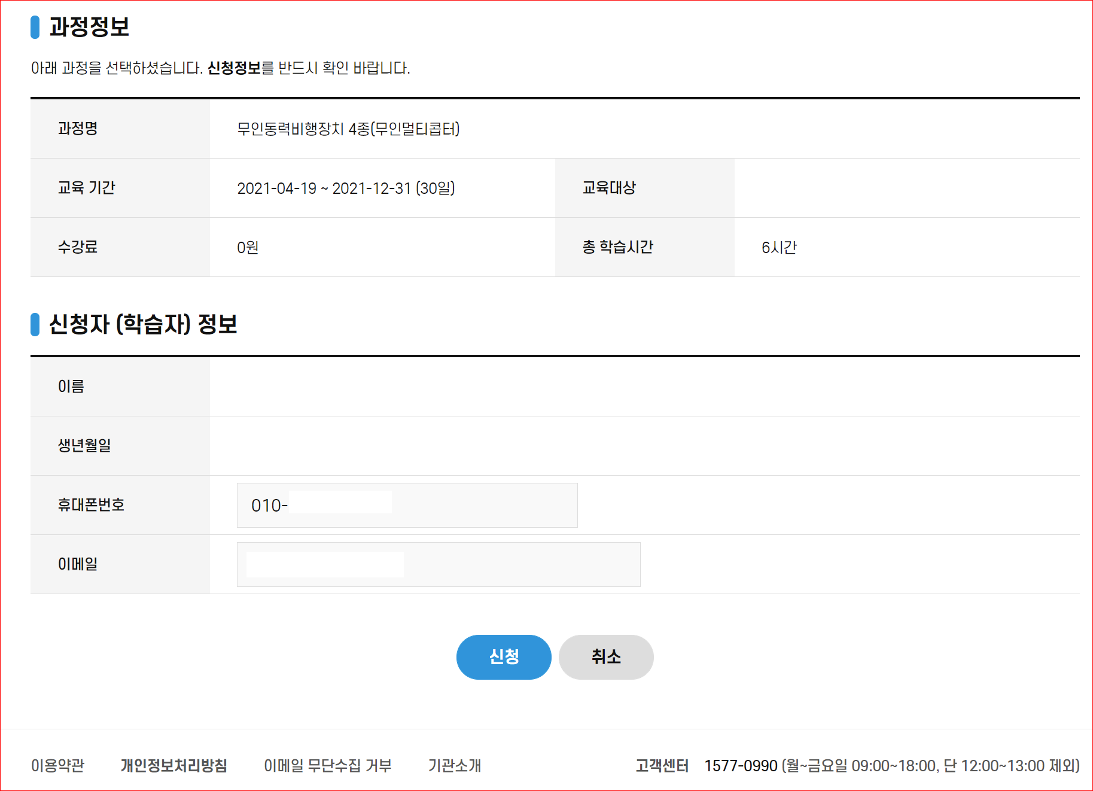Click the blue bar icon beside 과정정보
1093x791 pixels.
(35, 28)
